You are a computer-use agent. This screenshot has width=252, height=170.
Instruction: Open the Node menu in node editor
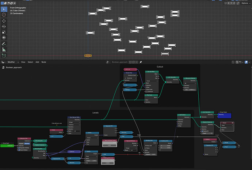coord(44,62)
